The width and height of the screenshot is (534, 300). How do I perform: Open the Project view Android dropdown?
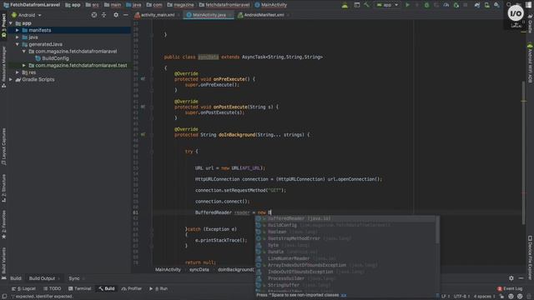tap(26, 15)
